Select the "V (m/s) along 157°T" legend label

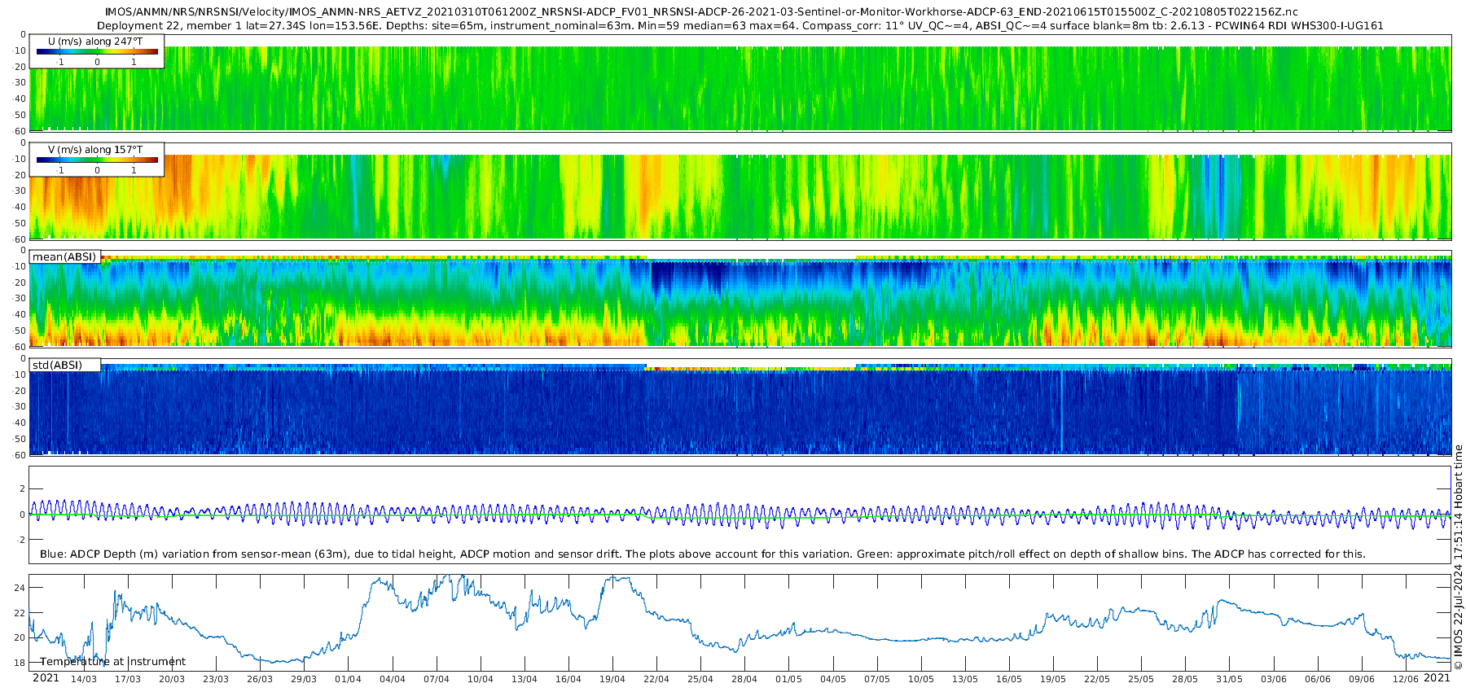point(95,150)
